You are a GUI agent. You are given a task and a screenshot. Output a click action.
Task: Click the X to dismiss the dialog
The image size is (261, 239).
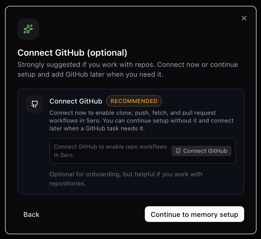click(244, 18)
